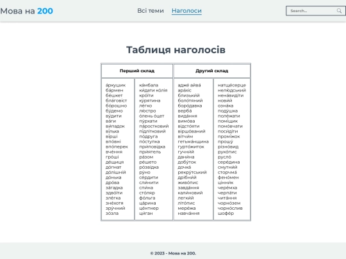Select the word ара́хіс

point(185,90)
